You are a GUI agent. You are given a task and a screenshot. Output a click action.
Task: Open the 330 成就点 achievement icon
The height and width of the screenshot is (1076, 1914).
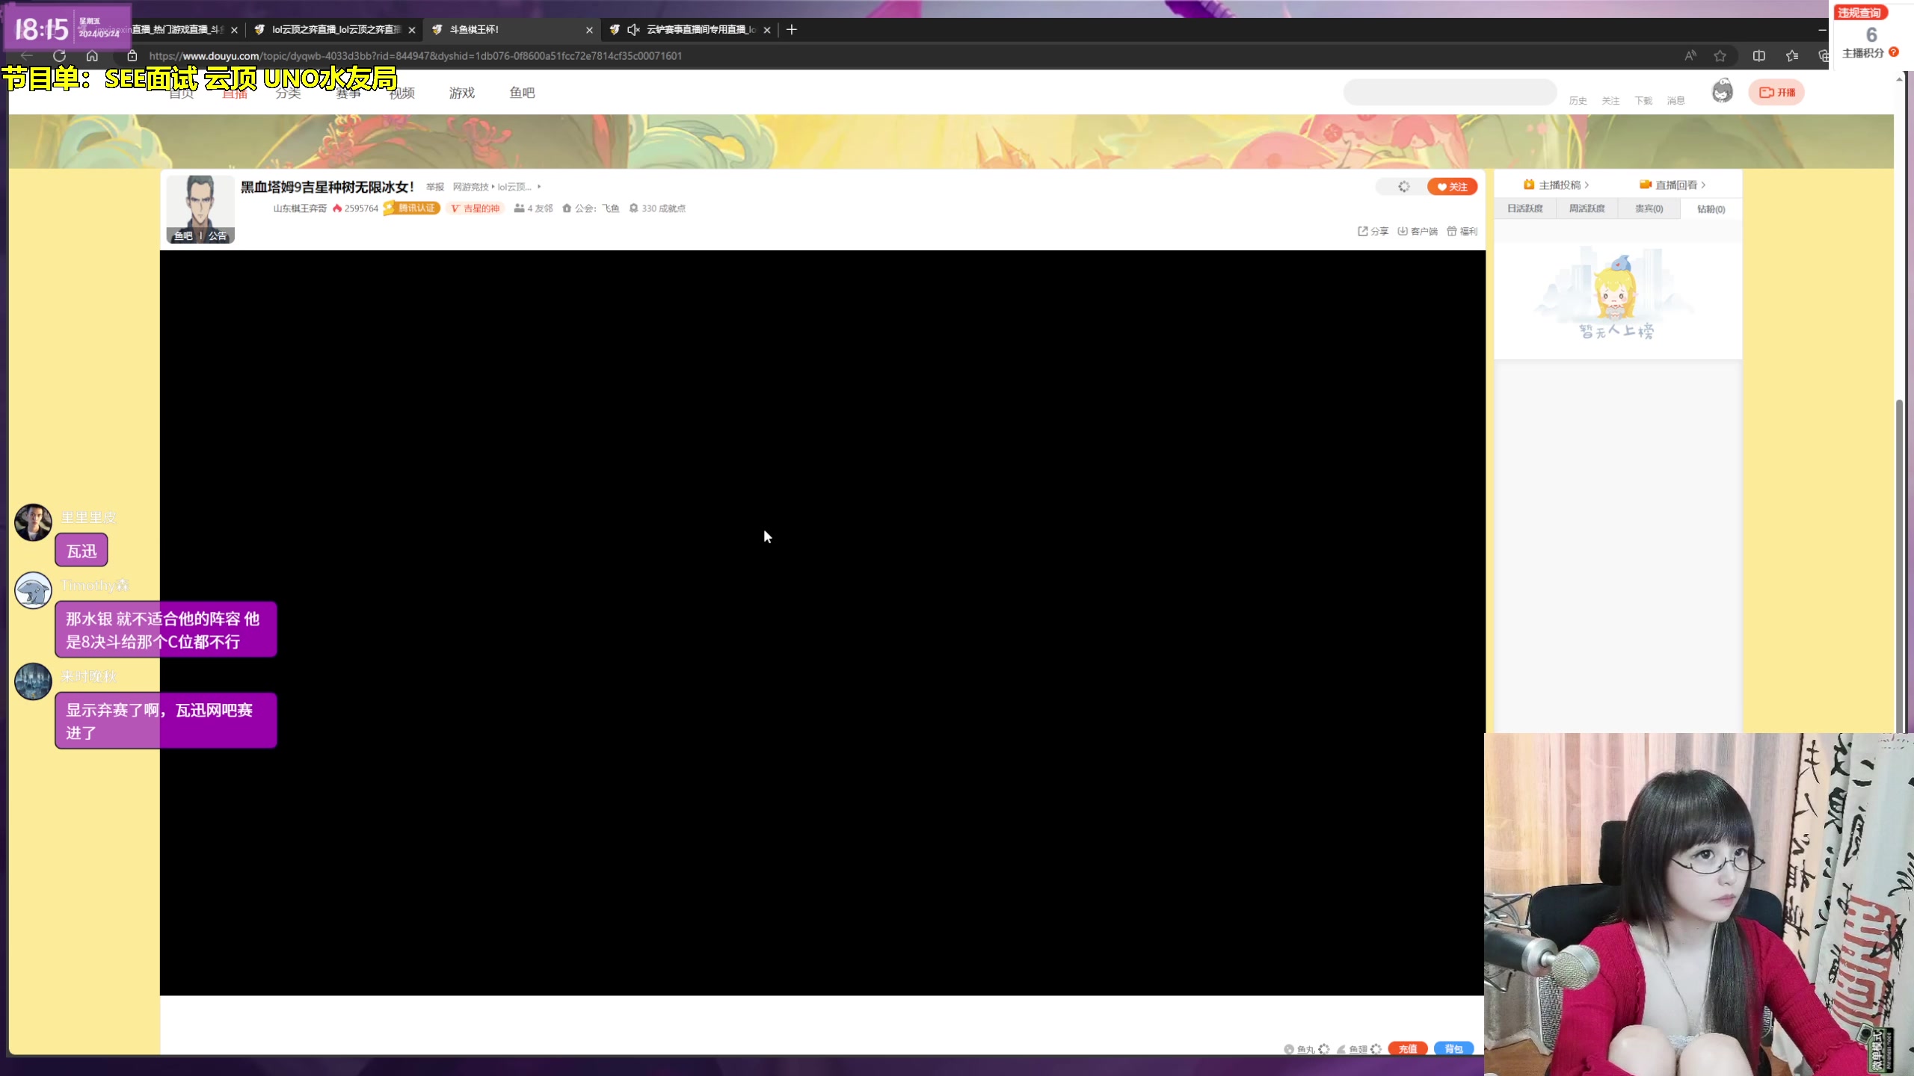point(633,208)
